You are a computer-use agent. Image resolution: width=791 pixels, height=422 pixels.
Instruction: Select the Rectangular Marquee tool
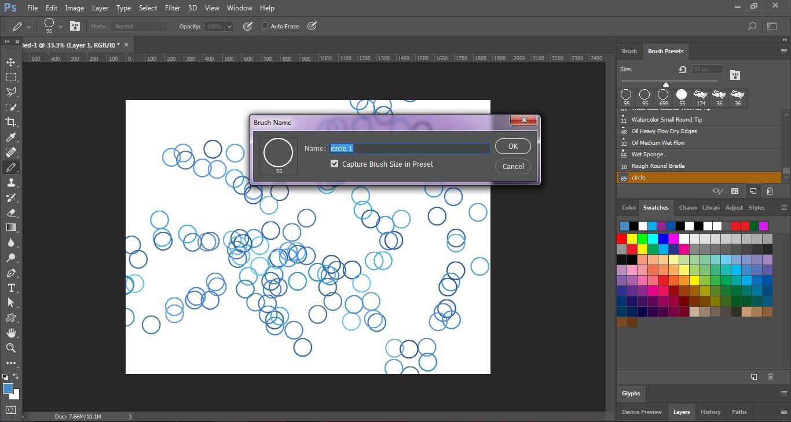[x=10, y=77]
